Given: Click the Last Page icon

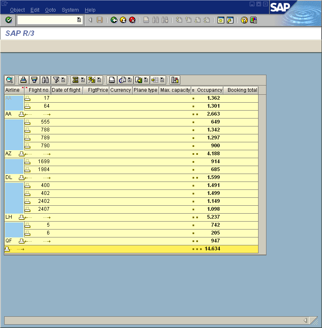Looking at the screenshot, I should tap(207, 20).
